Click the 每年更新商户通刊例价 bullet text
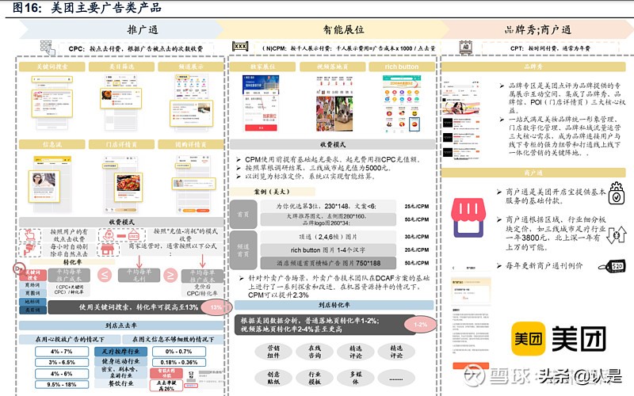The height and width of the screenshot is (396, 634). 544,265
